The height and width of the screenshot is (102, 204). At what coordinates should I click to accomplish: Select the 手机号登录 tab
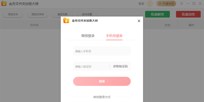pos(114,36)
